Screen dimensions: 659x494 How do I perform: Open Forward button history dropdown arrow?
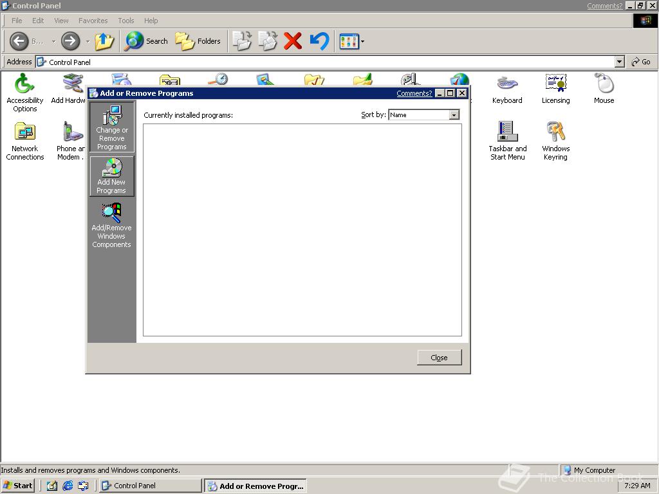(88, 41)
